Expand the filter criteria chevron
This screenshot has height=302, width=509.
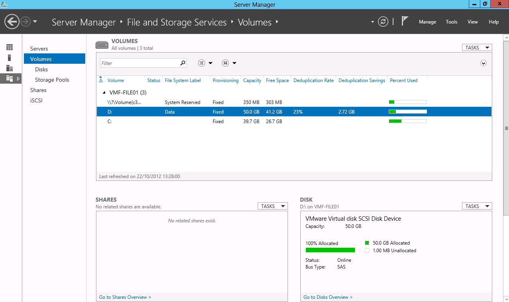point(484,63)
